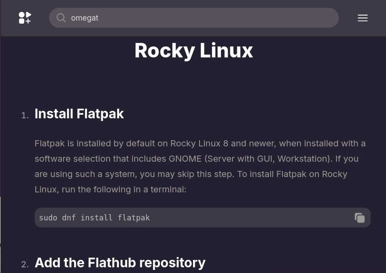Click the text run the following in a terminal
Viewport: 386px width, 273px height.
[124, 189]
